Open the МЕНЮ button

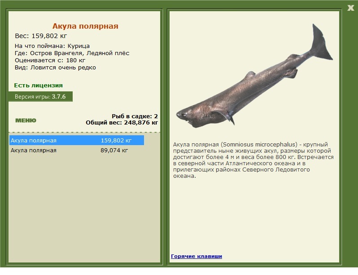pyautogui.click(x=26, y=120)
